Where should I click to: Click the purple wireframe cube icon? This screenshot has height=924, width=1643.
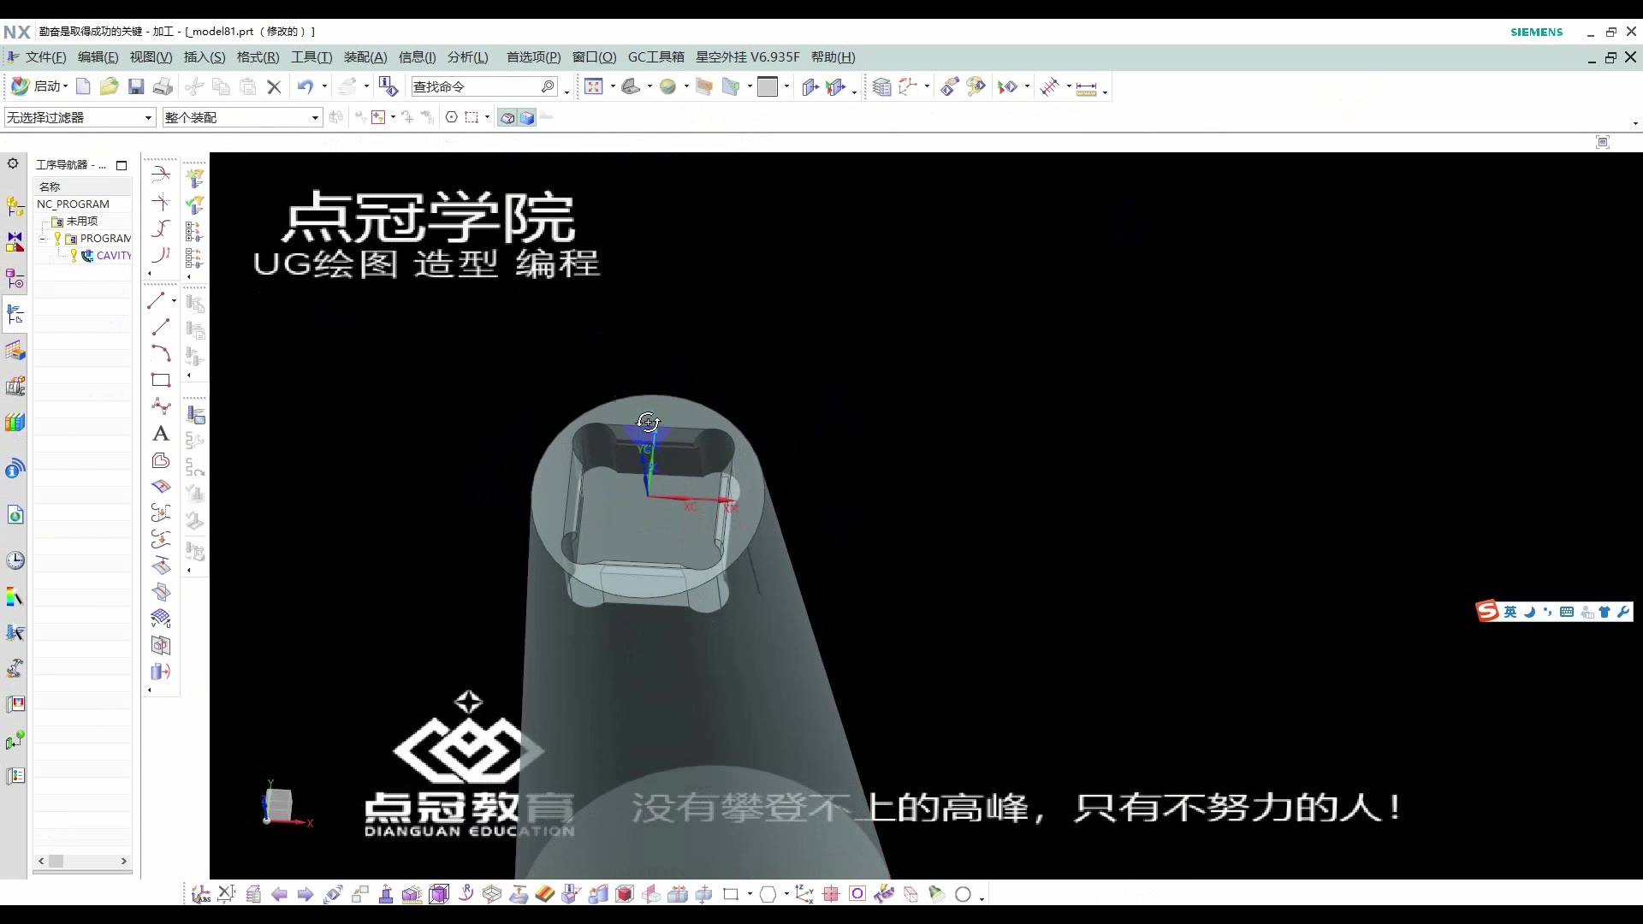tap(439, 894)
